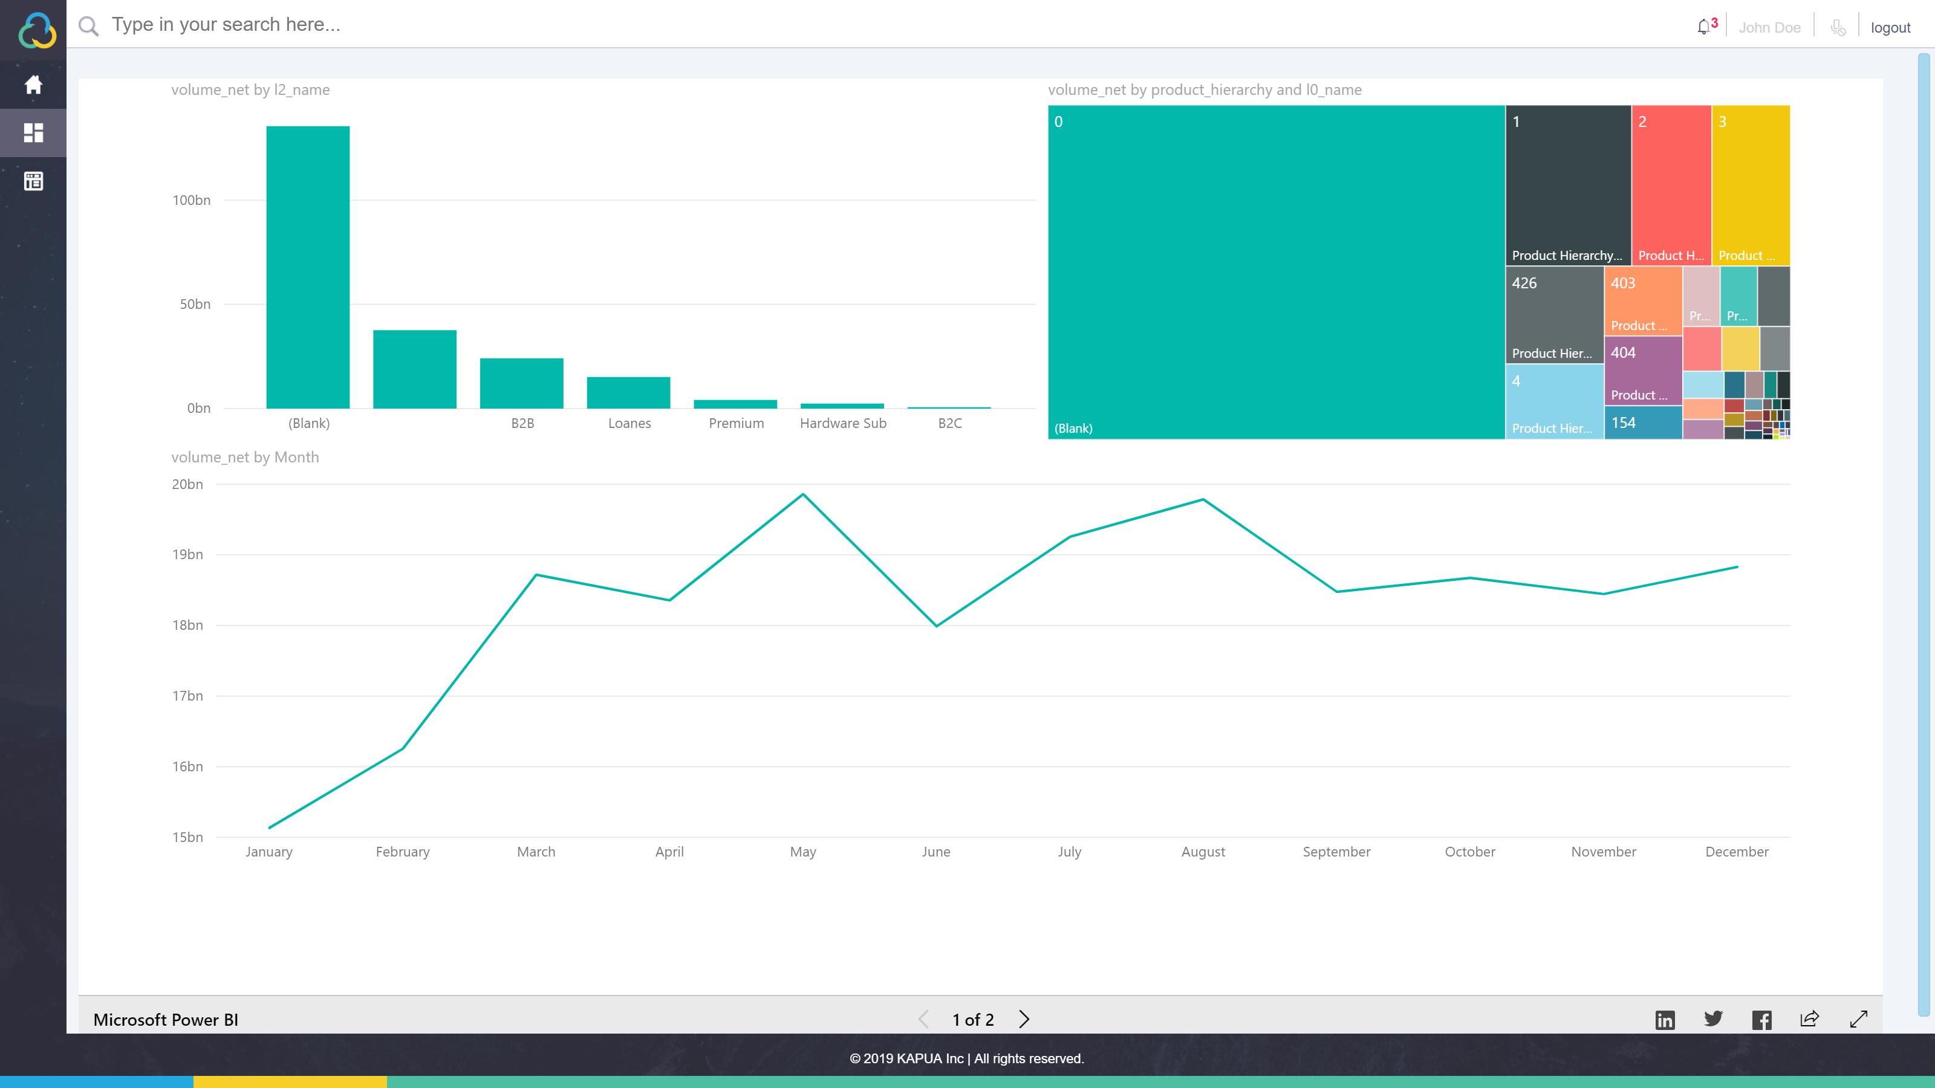Share report on Facebook

click(1761, 1019)
